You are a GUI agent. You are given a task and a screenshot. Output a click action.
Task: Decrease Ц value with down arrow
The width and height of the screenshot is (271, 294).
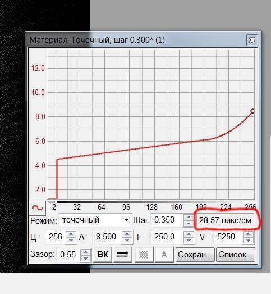[71, 240]
